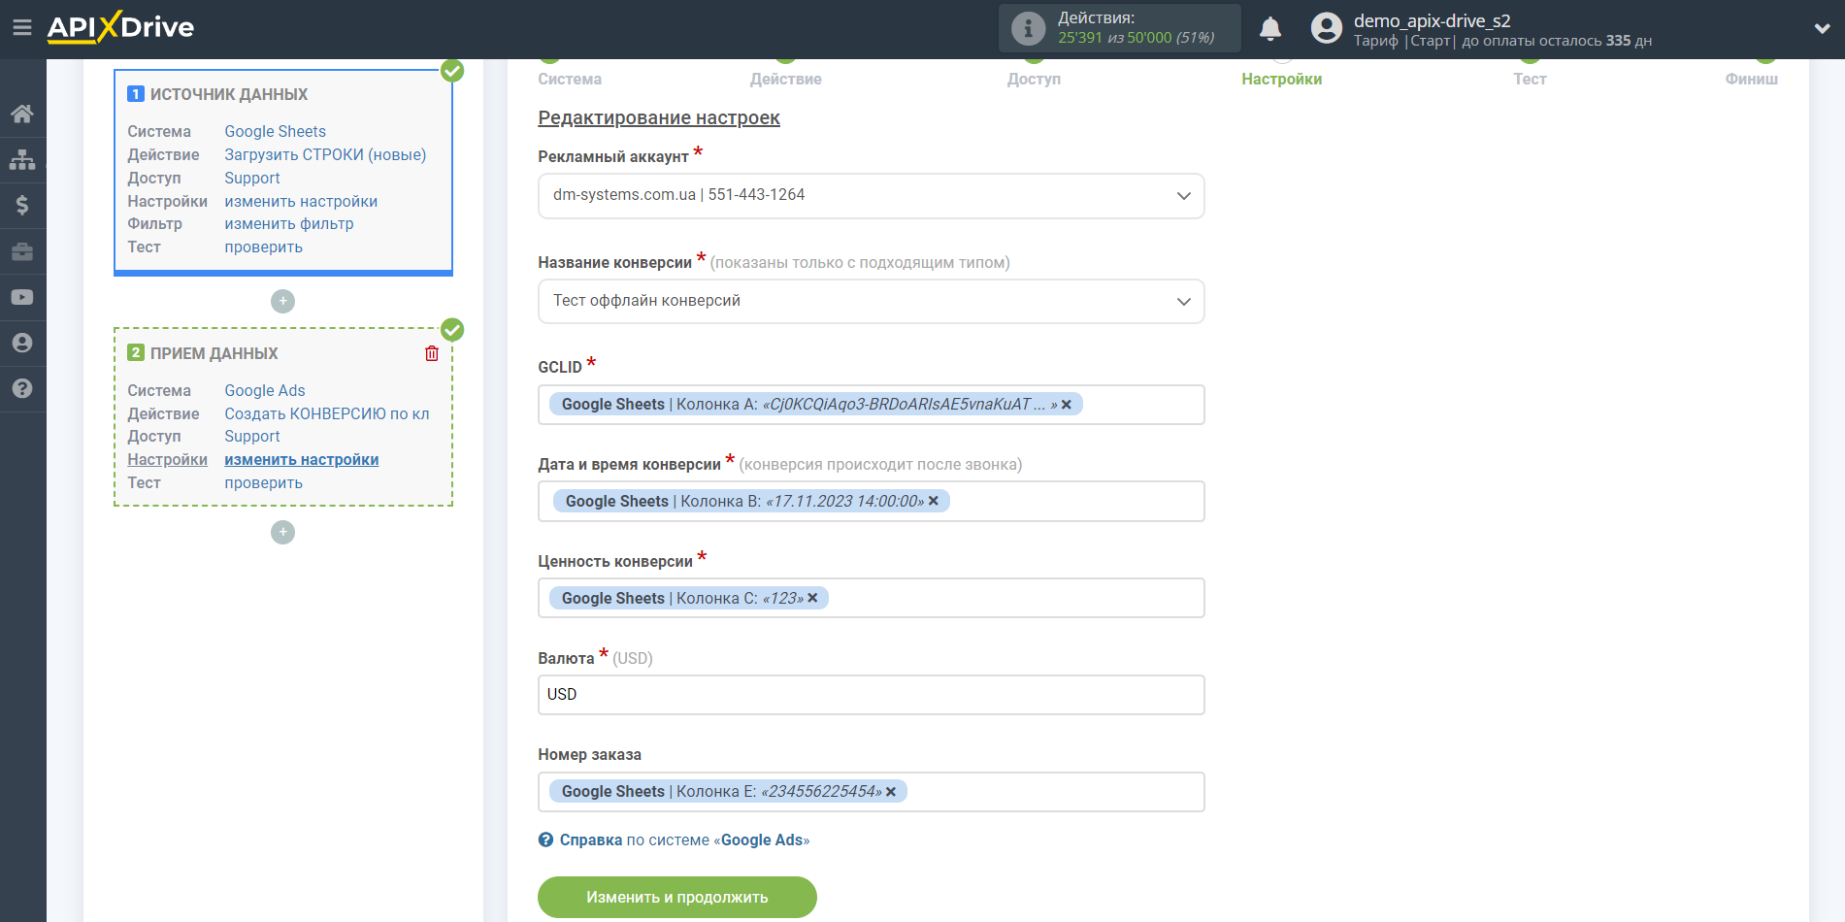Screen dimensions: 1845x922
Task: Open the billing dollar icon in sidebar
Action: click(x=22, y=205)
